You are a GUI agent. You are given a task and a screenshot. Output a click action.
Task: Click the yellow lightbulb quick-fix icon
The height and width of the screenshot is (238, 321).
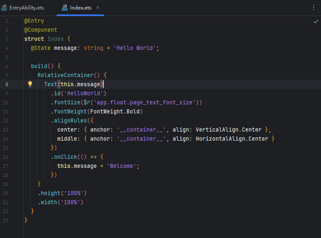(30, 84)
